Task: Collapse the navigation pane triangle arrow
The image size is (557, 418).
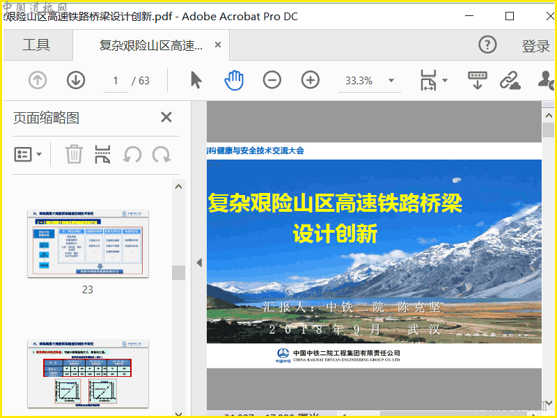Action: 199,263
